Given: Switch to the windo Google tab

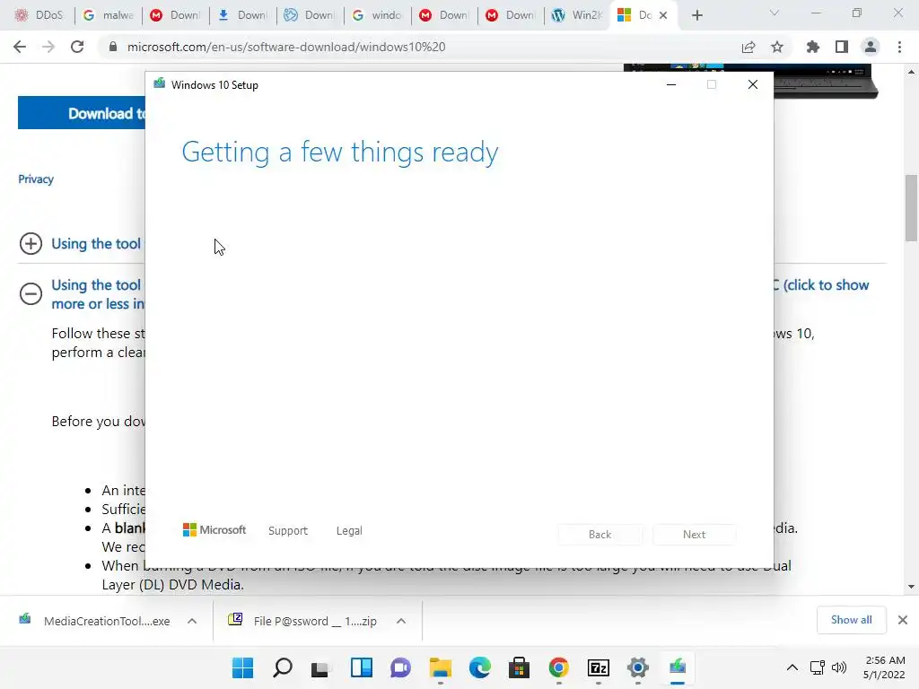Looking at the screenshot, I should 378,15.
